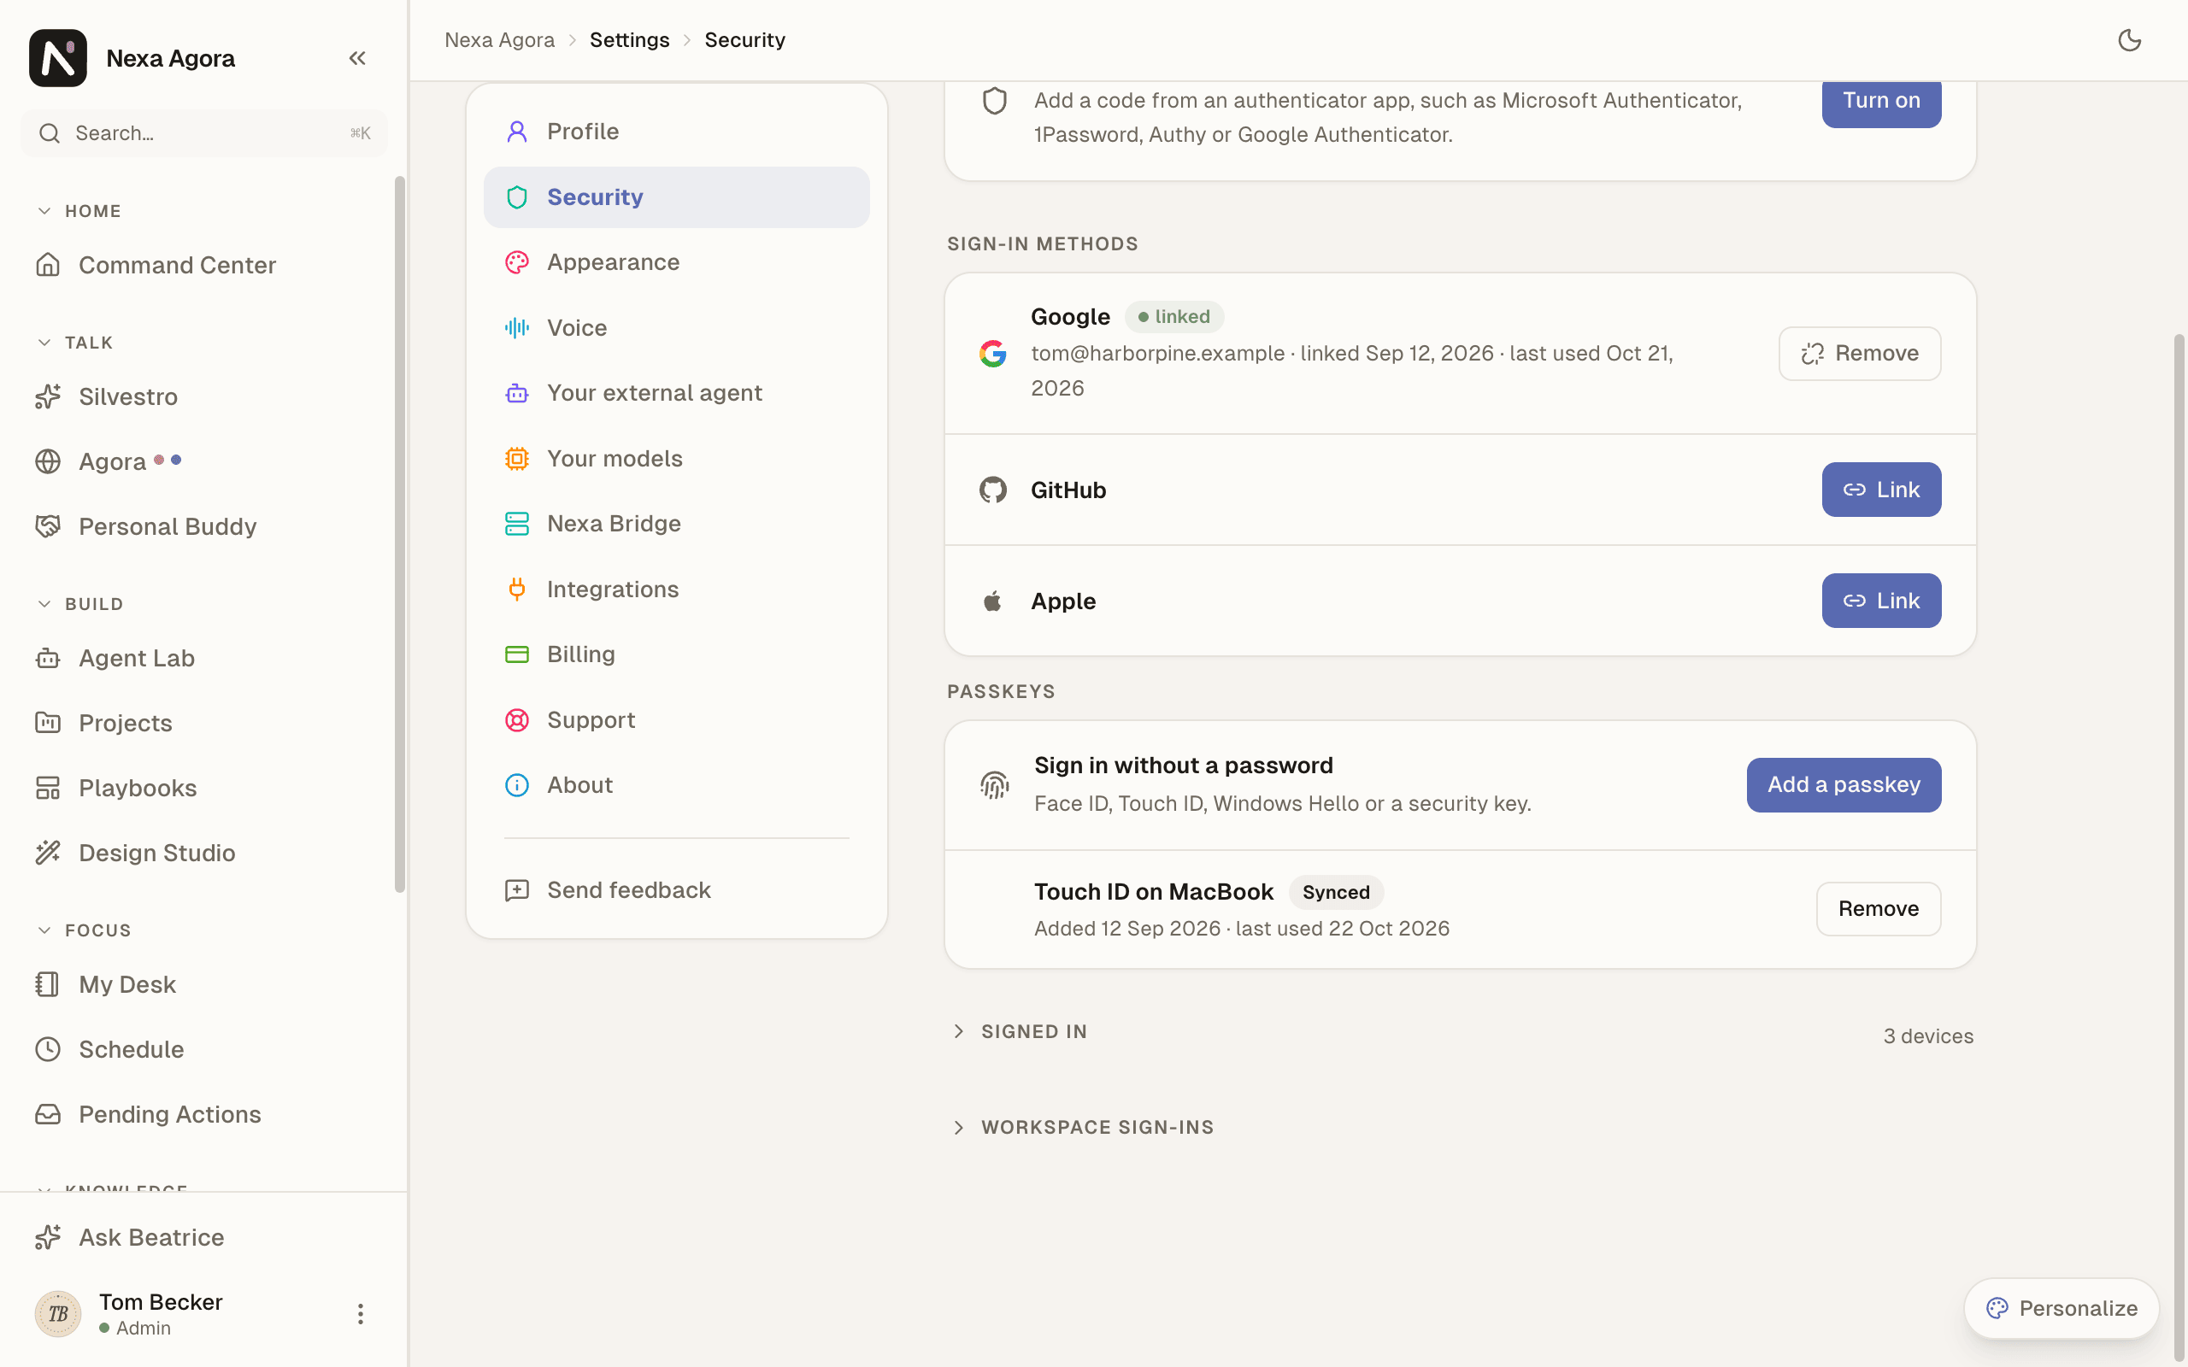Send feedback from settings menu

coord(676,889)
